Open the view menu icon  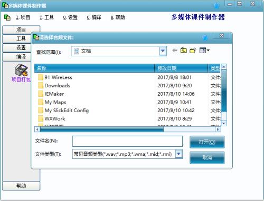pyautogui.click(x=204, y=51)
